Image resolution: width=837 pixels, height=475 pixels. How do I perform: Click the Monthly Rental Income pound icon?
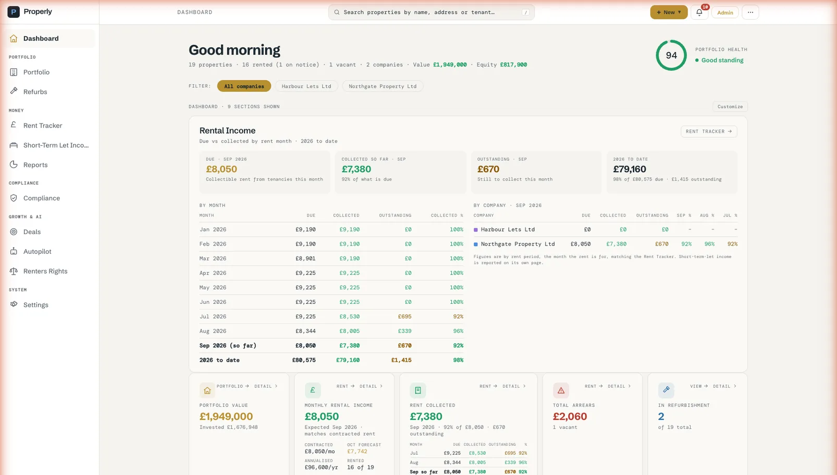point(313,390)
